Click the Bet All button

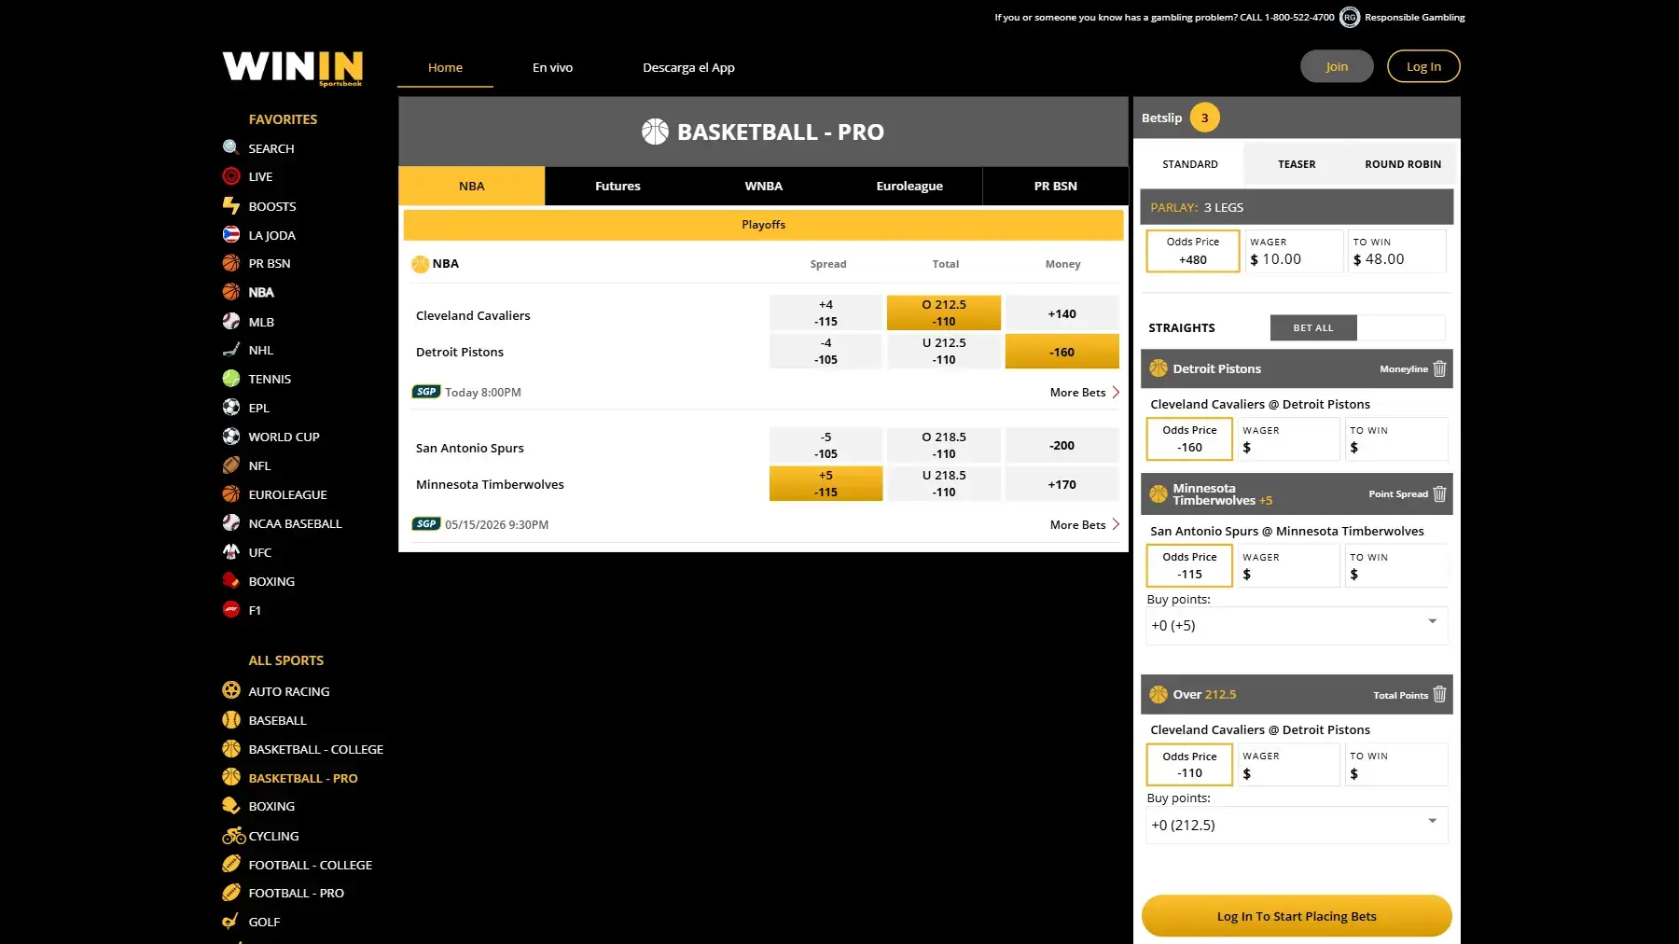pyautogui.click(x=1313, y=327)
